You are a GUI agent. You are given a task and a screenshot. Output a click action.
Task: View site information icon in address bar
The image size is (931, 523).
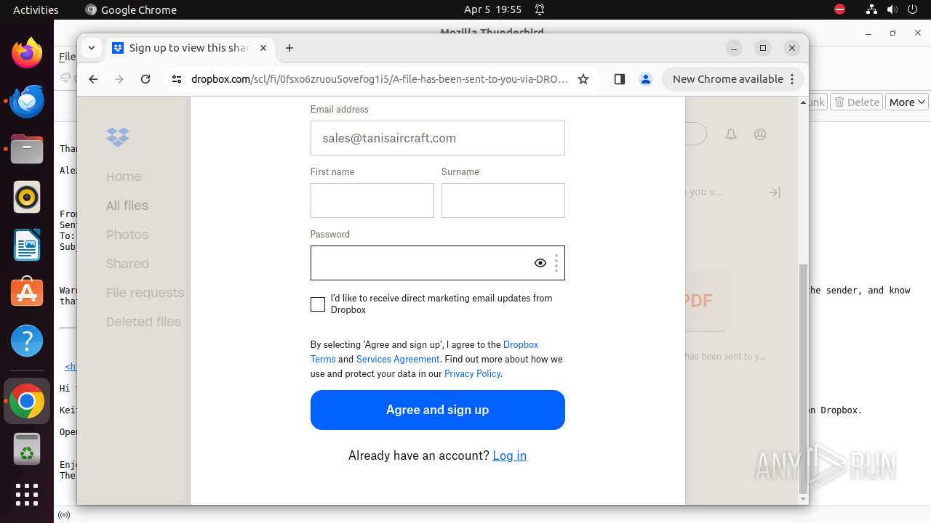[177, 79]
